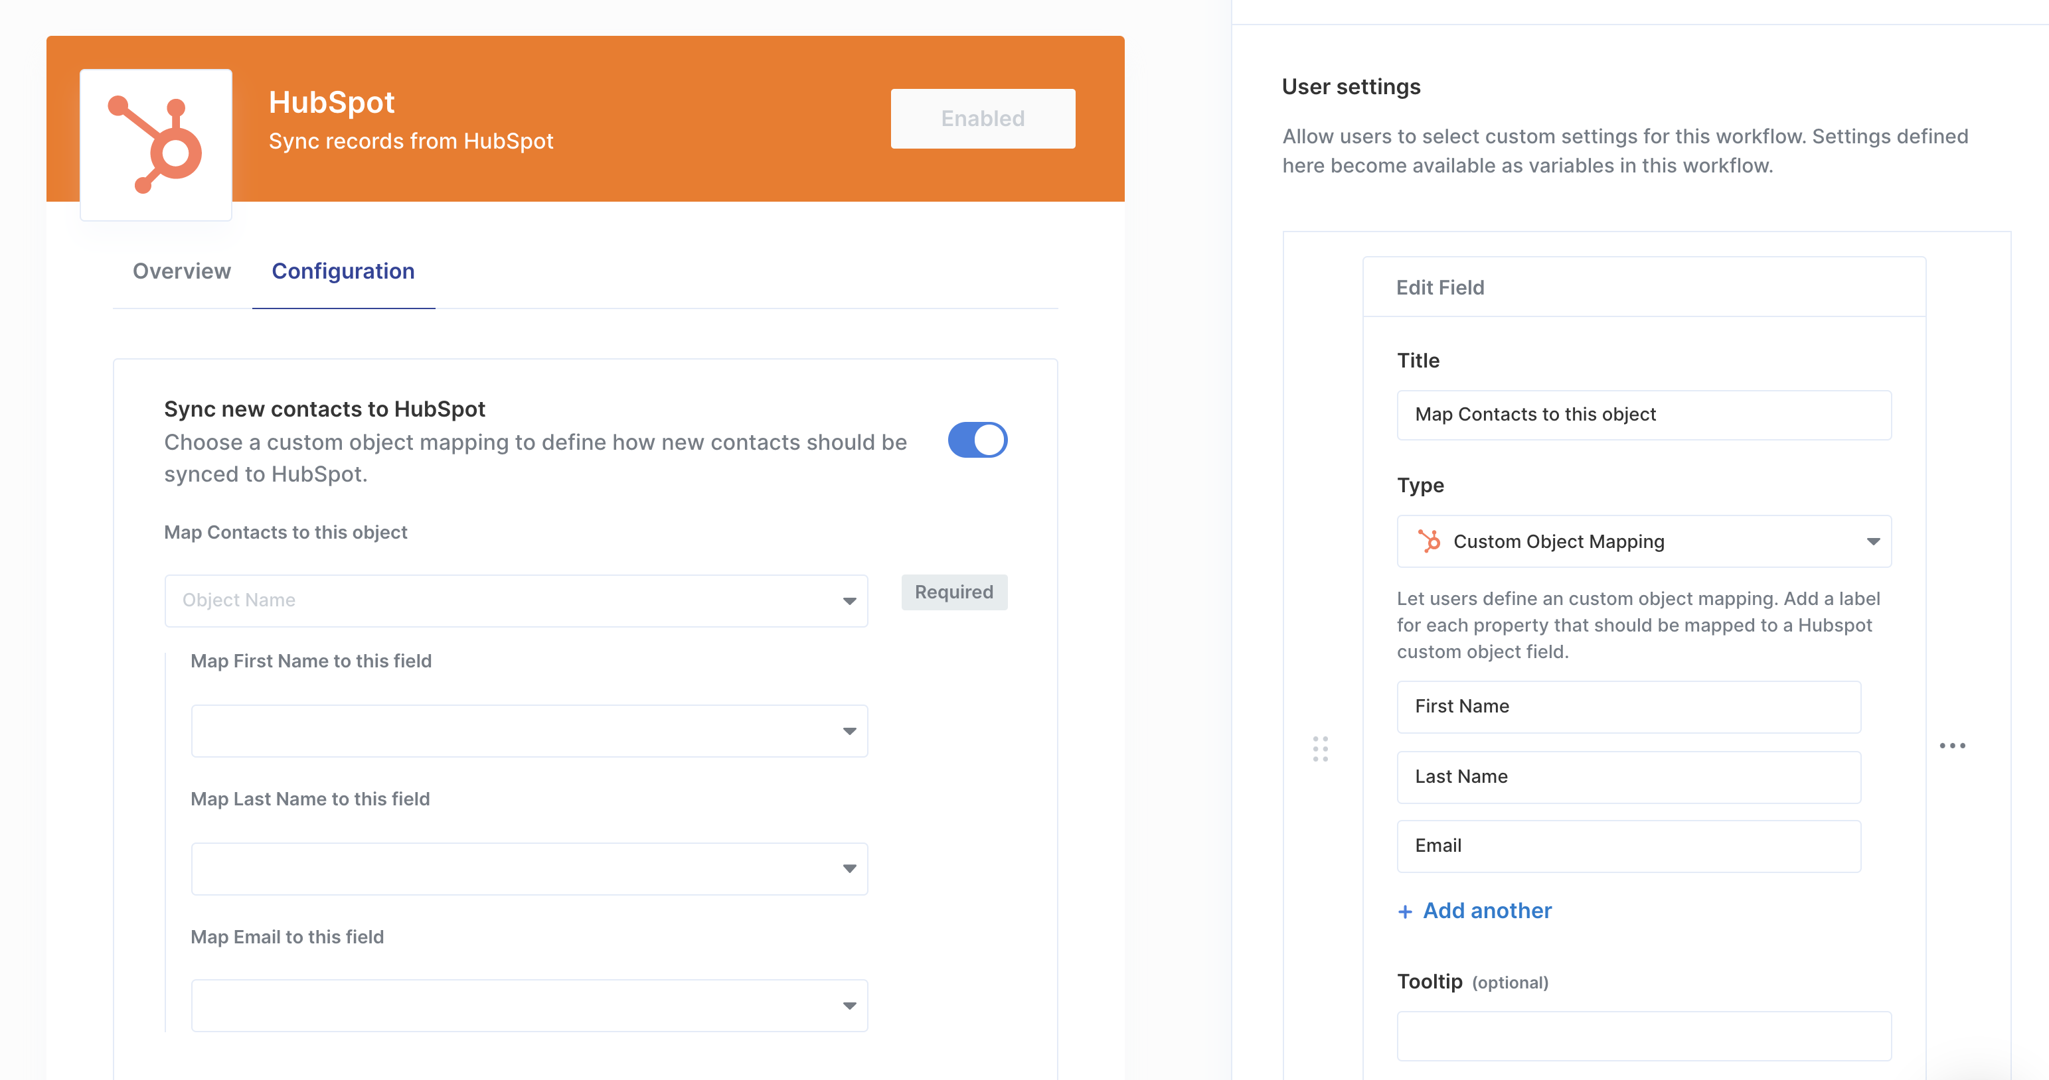Expand the Map First Name field dropdown

coord(529,731)
